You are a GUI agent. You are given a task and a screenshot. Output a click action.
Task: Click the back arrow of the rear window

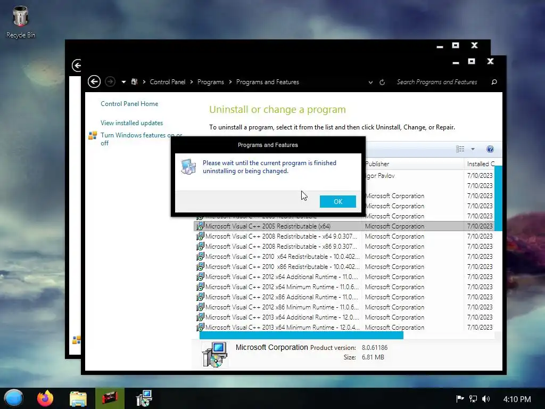pyautogui.click(x=77, y=66)
